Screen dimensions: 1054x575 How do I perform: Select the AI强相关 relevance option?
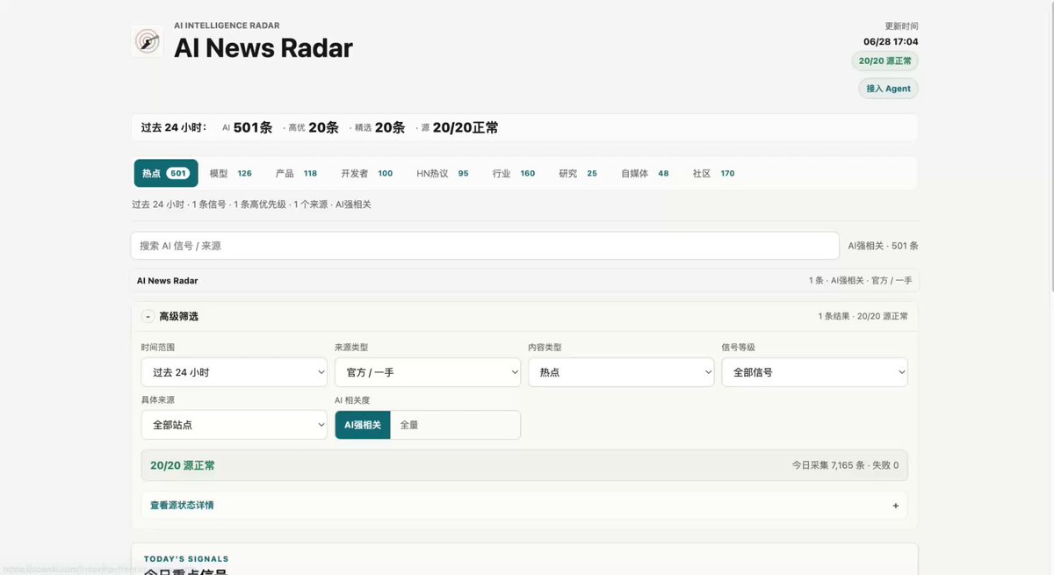pyautogui.click(x=363, y=425)
